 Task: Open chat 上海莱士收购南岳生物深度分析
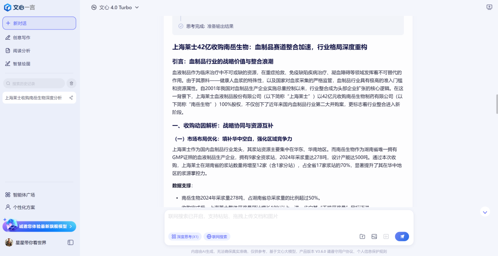click(33, 98)
